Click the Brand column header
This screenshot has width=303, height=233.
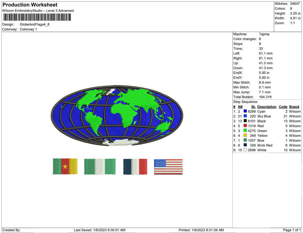point(294,107)
